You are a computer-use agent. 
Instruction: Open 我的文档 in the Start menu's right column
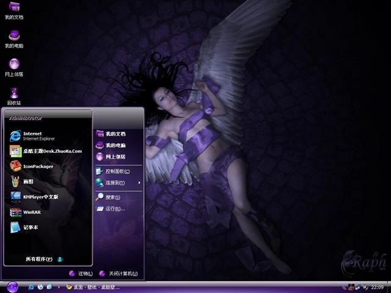point(114,133)
